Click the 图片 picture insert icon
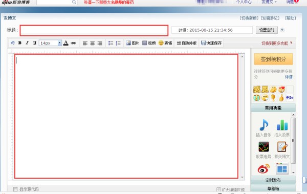 (x=133, y=43)
